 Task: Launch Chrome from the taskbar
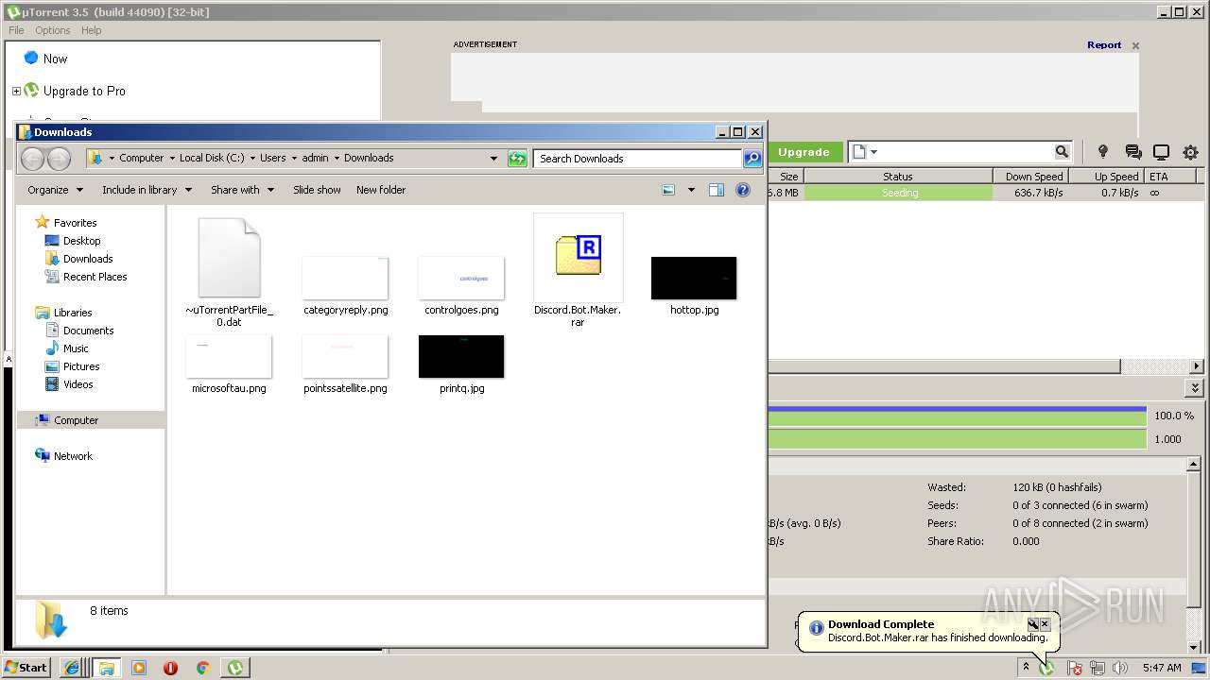[202, 668]
